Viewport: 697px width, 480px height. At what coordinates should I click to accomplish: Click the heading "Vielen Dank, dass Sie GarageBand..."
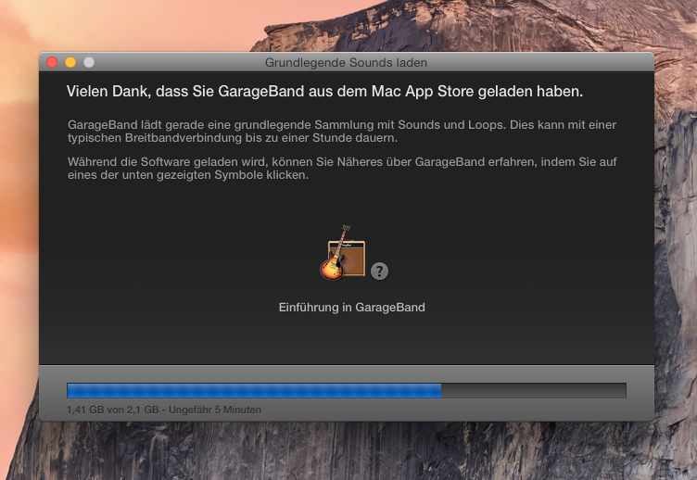pyautogui.click(x=324, y=91)
